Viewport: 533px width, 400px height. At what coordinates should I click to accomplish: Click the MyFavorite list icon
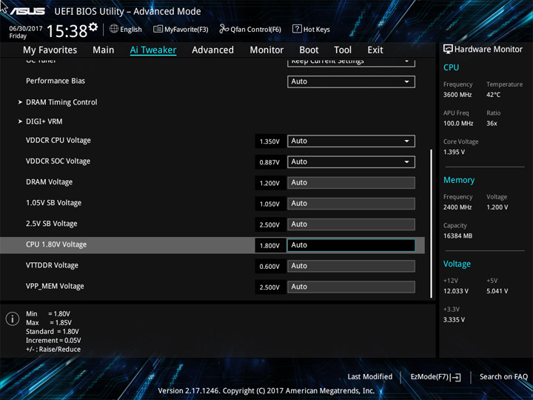point(158,29)
